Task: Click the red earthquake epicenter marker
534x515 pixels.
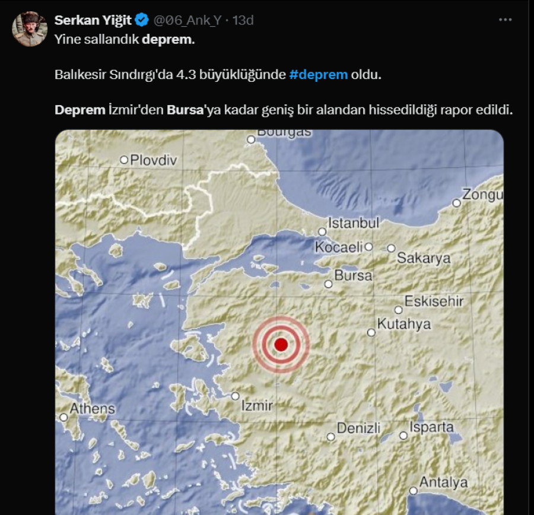Action: pos(281,345)
